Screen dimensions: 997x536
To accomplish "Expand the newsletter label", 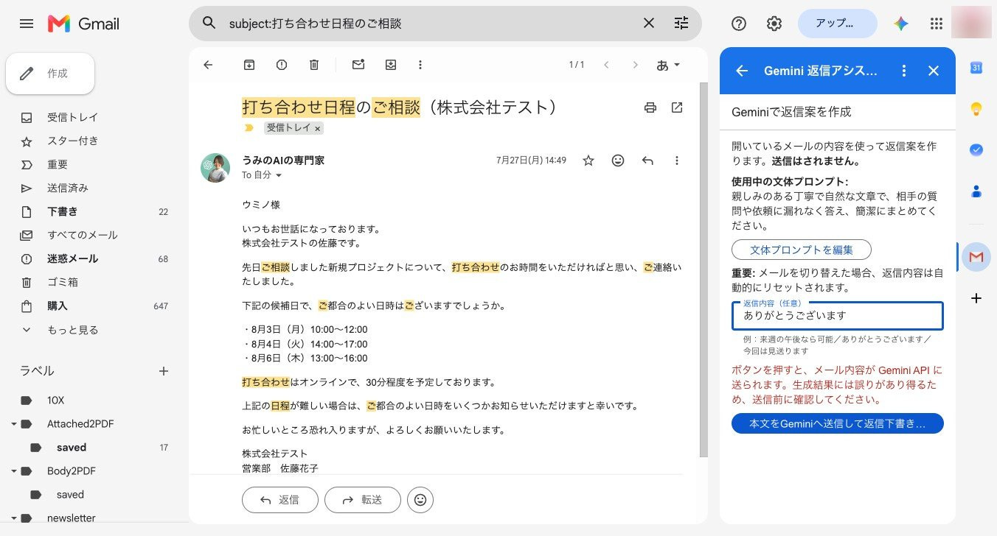I will [x=14, y=518].
